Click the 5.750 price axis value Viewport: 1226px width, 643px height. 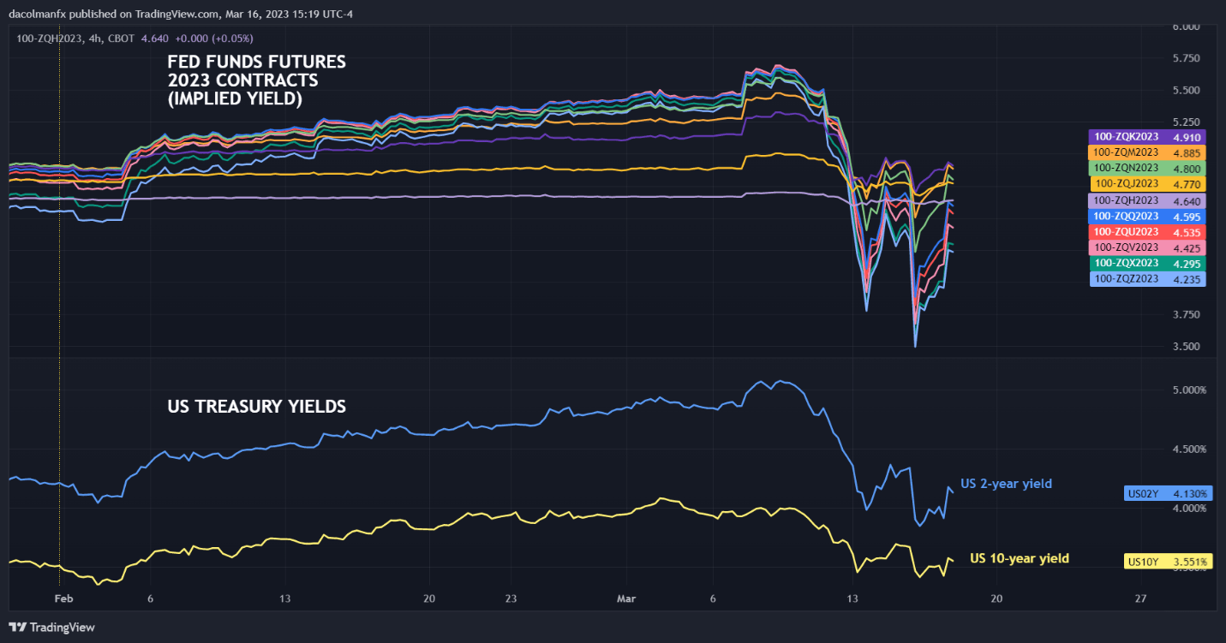coord(1187,58)
